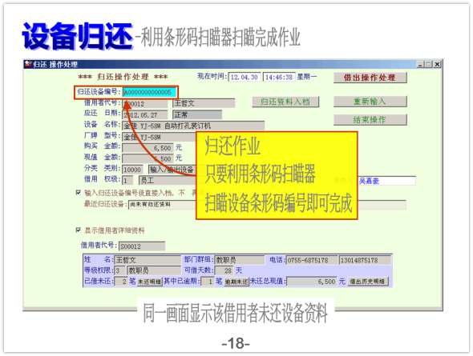Toggle 输入归还设备编号後直接入档 checkbox

[x=79, y=192]
